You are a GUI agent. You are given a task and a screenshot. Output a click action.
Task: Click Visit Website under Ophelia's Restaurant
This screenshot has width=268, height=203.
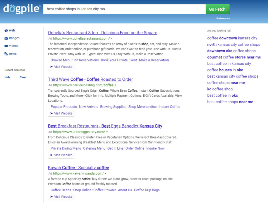61,67
